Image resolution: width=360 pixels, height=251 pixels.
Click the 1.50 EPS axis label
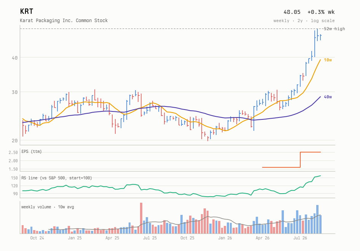(x=13, y=169)
